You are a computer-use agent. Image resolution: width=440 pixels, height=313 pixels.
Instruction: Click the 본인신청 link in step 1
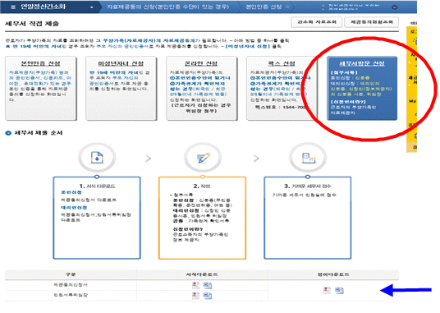[71, 192]
